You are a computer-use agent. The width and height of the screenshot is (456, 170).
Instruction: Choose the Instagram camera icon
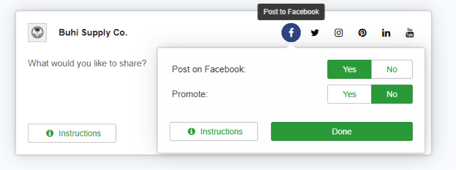[339, 33]
